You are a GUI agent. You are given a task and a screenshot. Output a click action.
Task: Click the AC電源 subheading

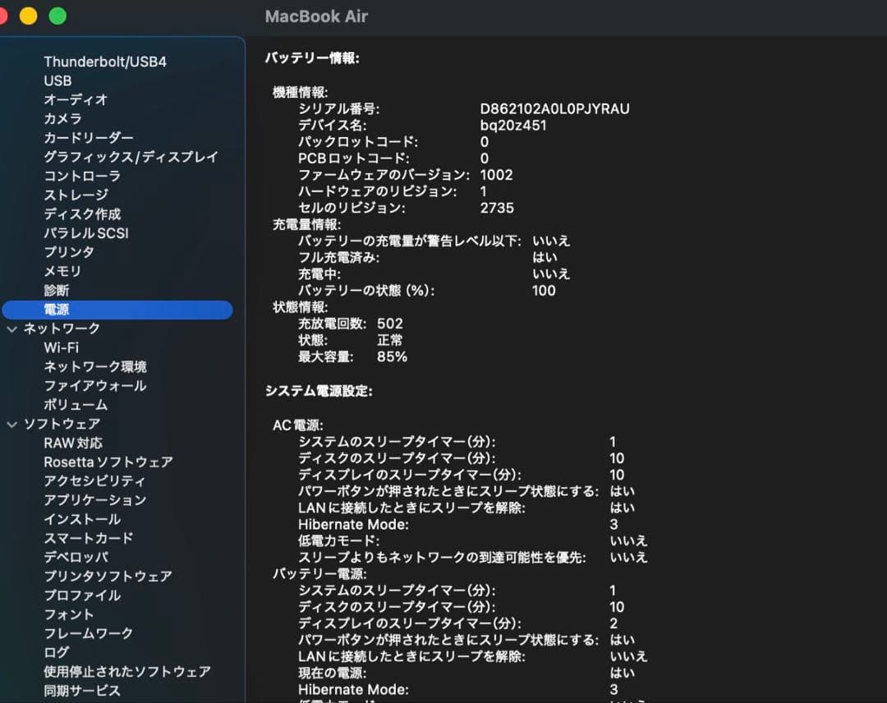(x=298, y=425)
